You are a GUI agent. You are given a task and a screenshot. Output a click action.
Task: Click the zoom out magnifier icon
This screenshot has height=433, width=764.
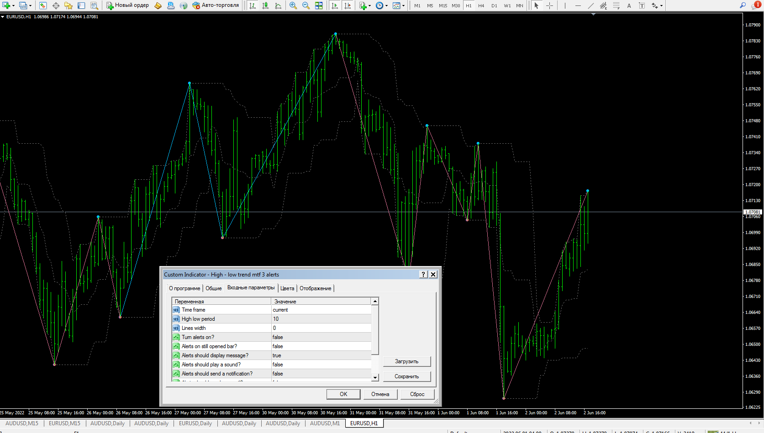tap(306, 5)
